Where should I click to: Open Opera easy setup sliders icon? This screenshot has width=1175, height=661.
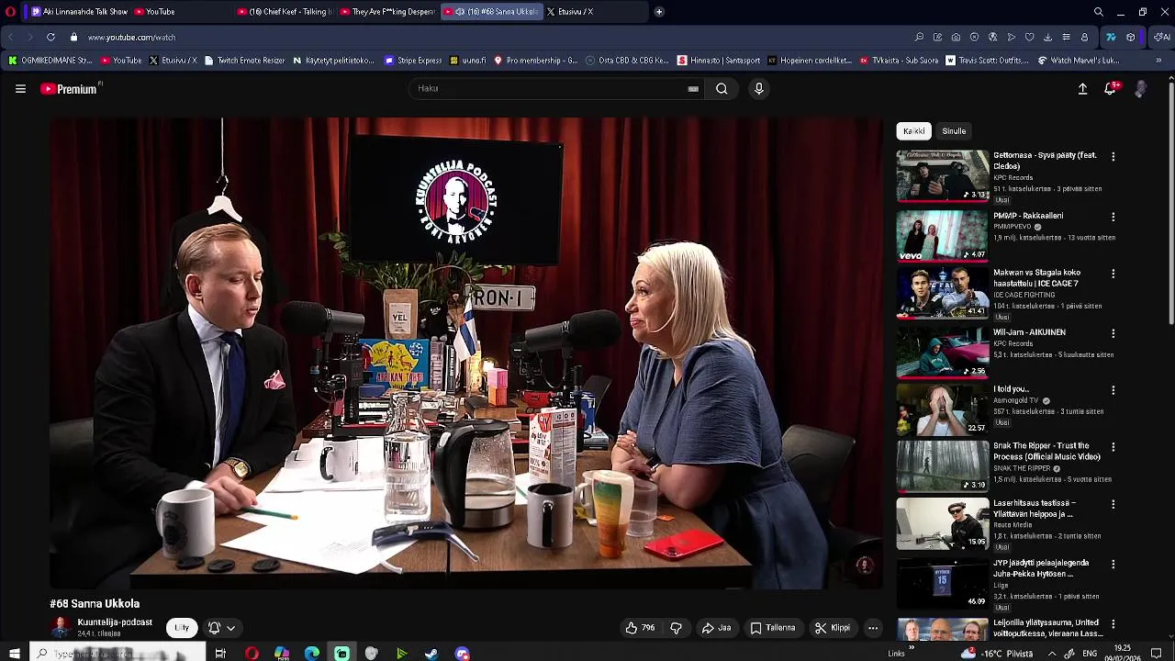pos(1066,38)
